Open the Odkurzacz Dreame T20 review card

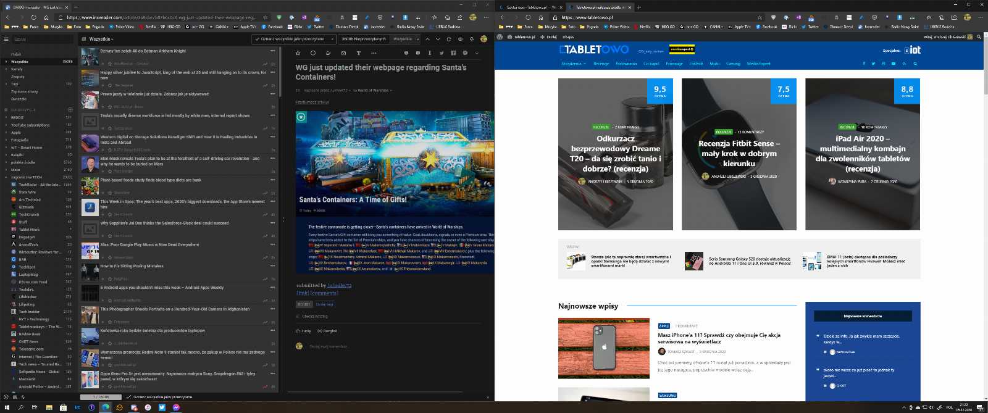(616, 154)
